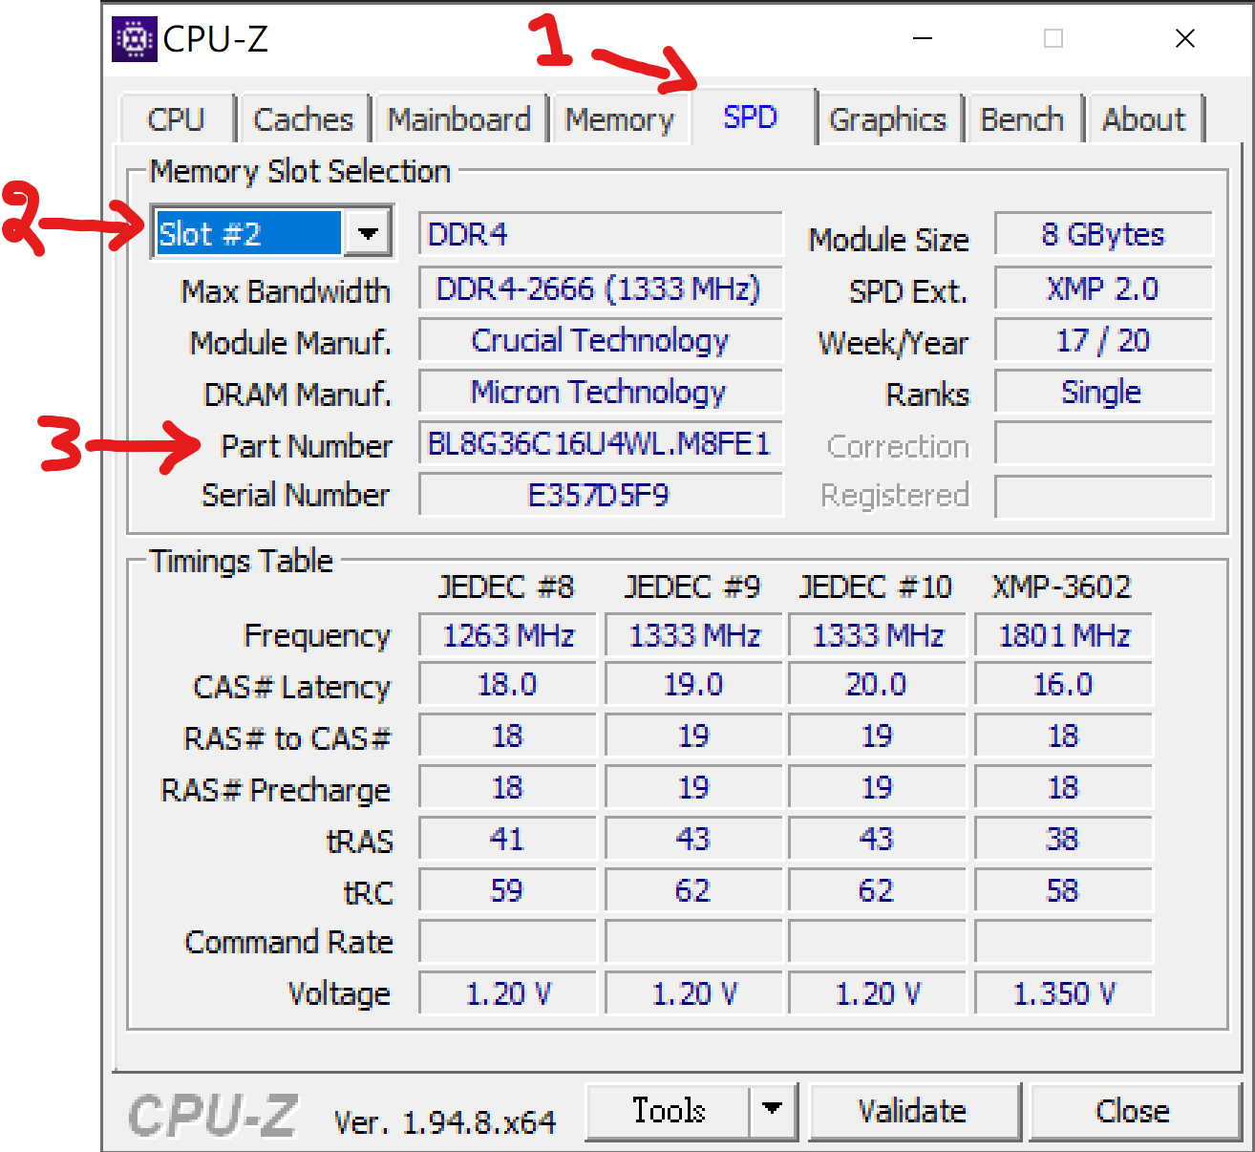Image resolution: width=1255 pixels, height=1152 pixels.
Task: Switch to the Caches tab
Action: click(x=304, y=119)
